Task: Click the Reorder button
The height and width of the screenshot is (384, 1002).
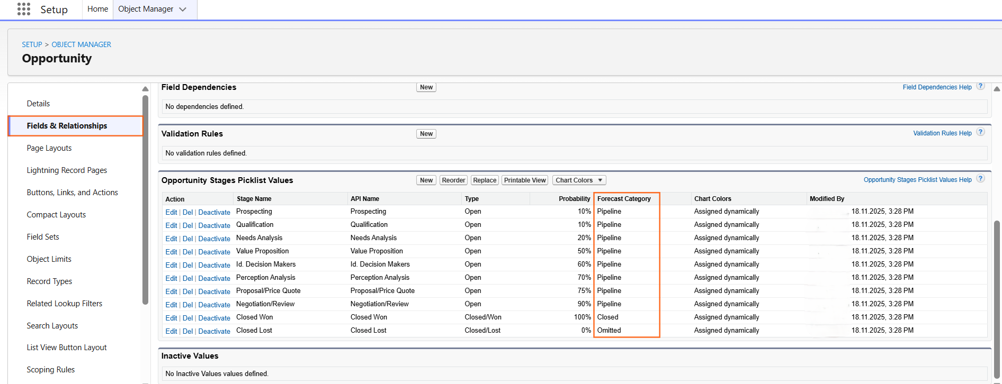Action: [453, 180]
